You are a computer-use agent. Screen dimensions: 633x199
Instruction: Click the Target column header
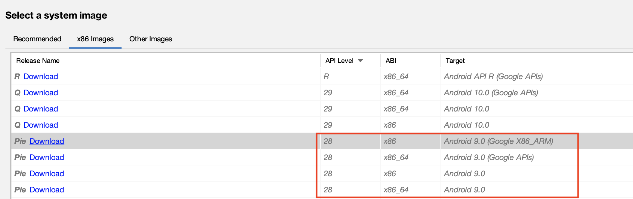455,61
